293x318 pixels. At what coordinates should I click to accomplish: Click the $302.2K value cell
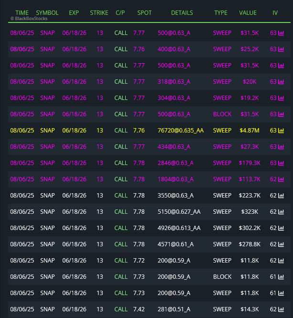pyautogui.click(x=250, y=228)
